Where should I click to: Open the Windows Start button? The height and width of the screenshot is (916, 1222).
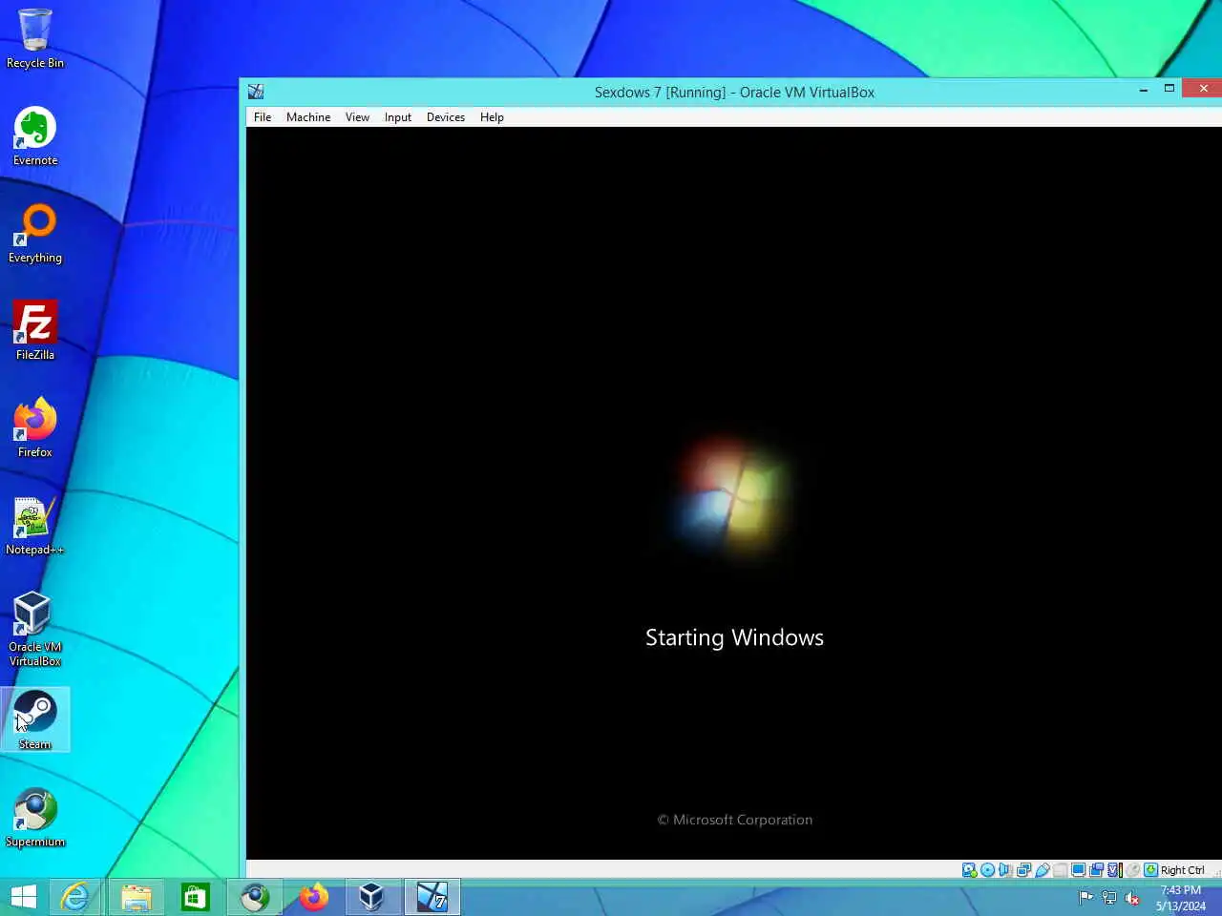[24, 897]
